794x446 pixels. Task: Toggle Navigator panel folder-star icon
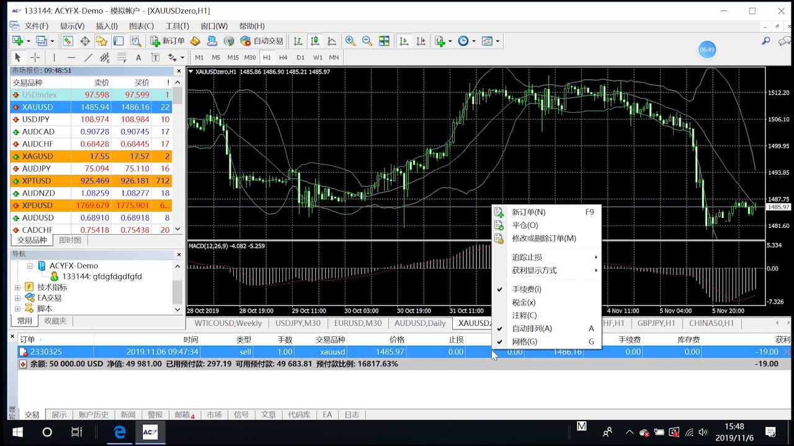(102, 41)
